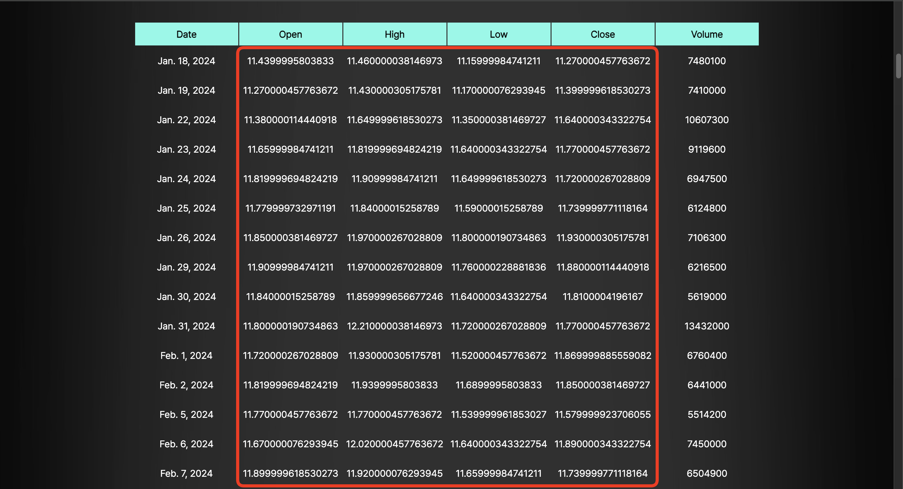Click volume value 6760400
Viewport: 903px width, 489px height.
707,355
